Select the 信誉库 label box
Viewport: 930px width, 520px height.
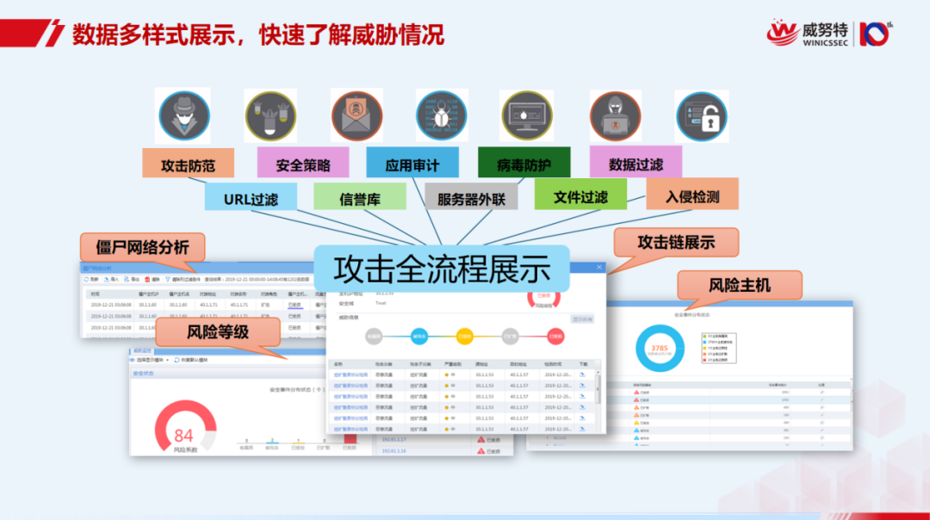tap(360, 196)
